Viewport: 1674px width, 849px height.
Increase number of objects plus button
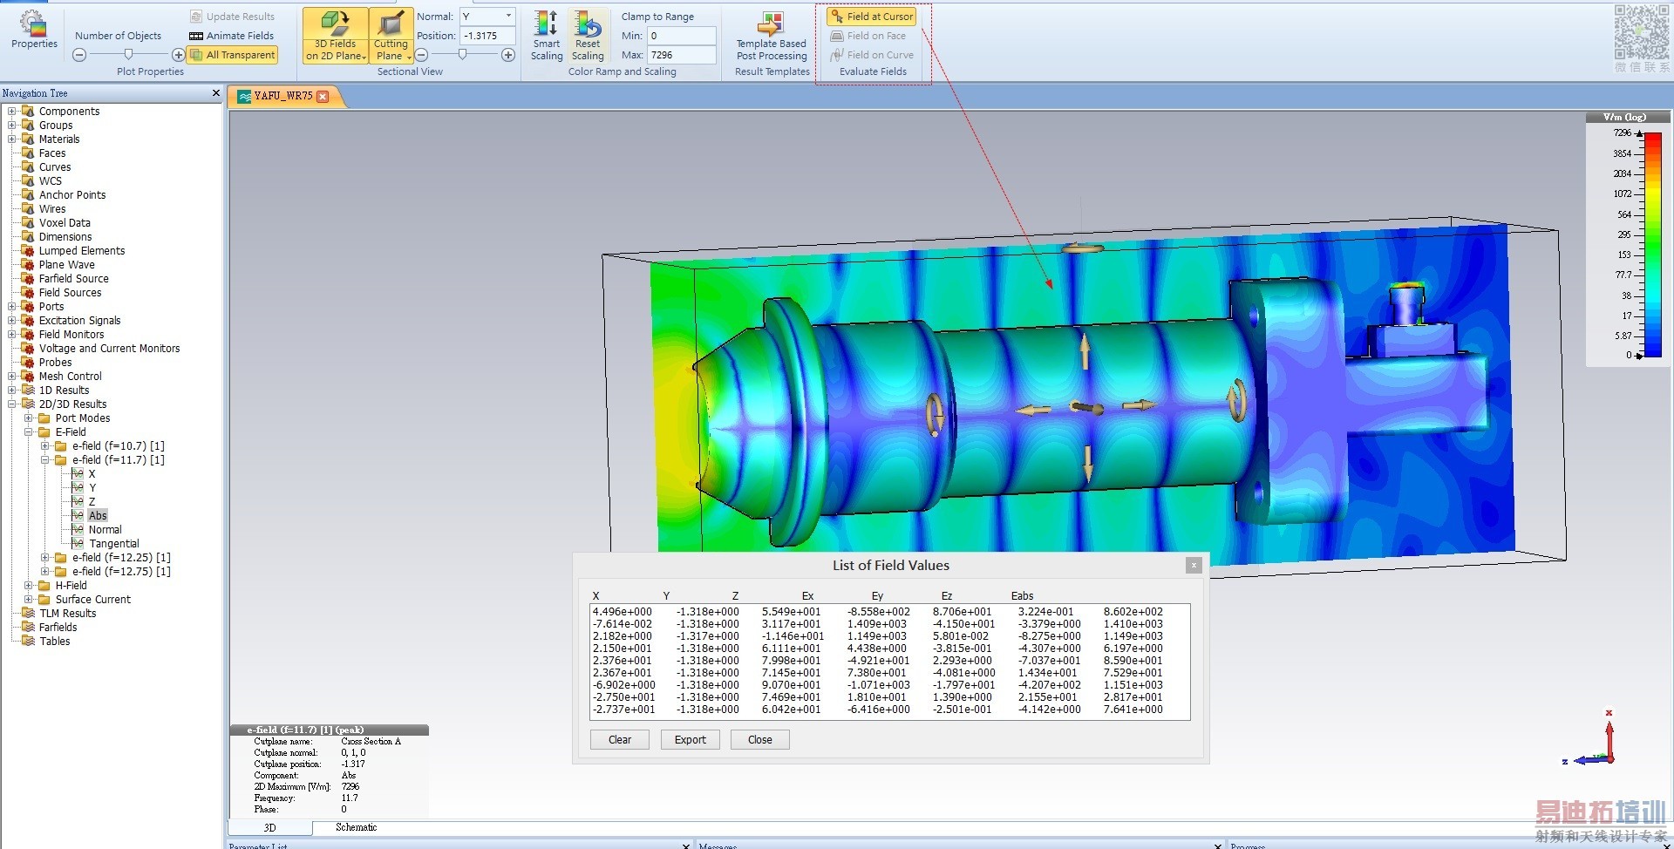pos(179,55)
